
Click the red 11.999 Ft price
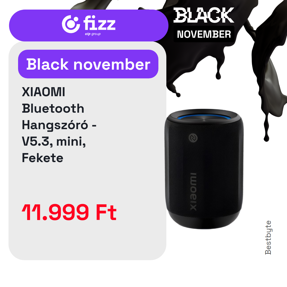[69, 212]
